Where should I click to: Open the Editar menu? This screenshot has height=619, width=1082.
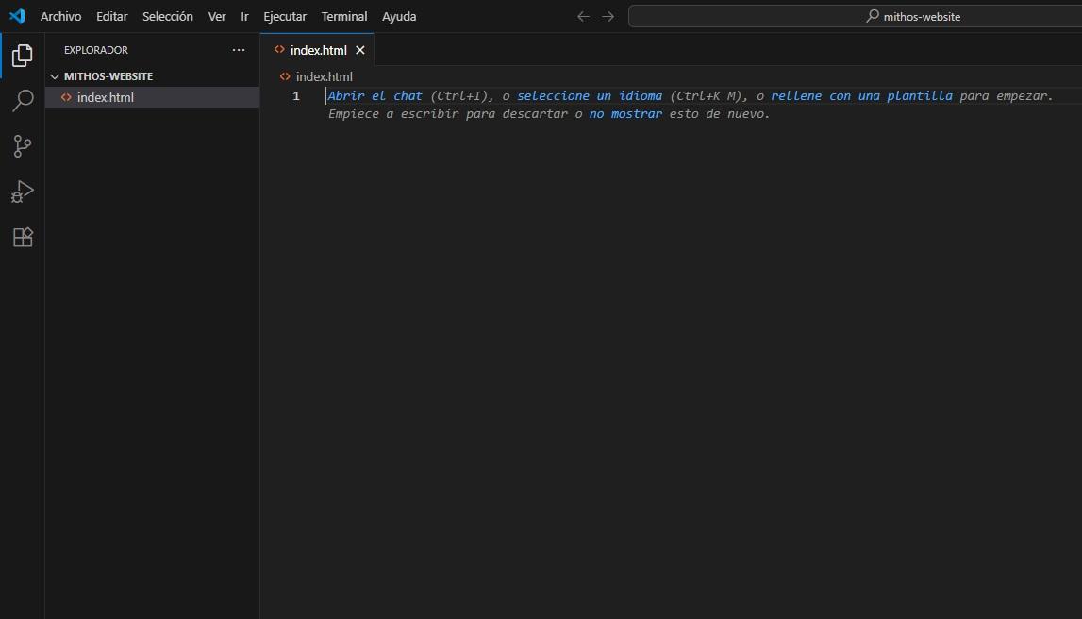(x=112, y=16)
